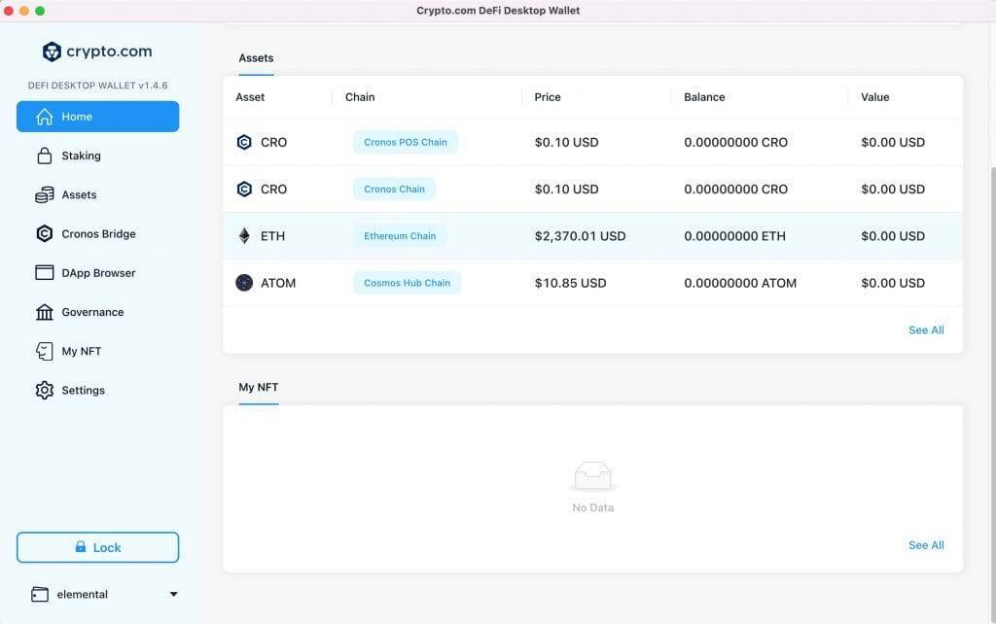Click the Staking padlock icon

point(45,156)
